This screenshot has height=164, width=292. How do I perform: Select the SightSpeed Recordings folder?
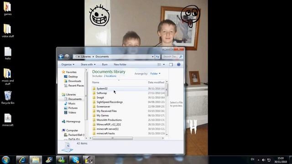pyautogui.click(x=109, y=102)
